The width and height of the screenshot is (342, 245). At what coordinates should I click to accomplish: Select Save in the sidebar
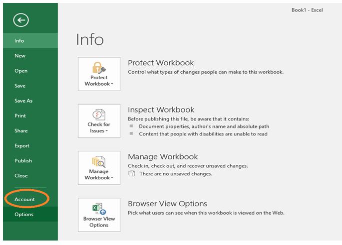click(20, 86)
